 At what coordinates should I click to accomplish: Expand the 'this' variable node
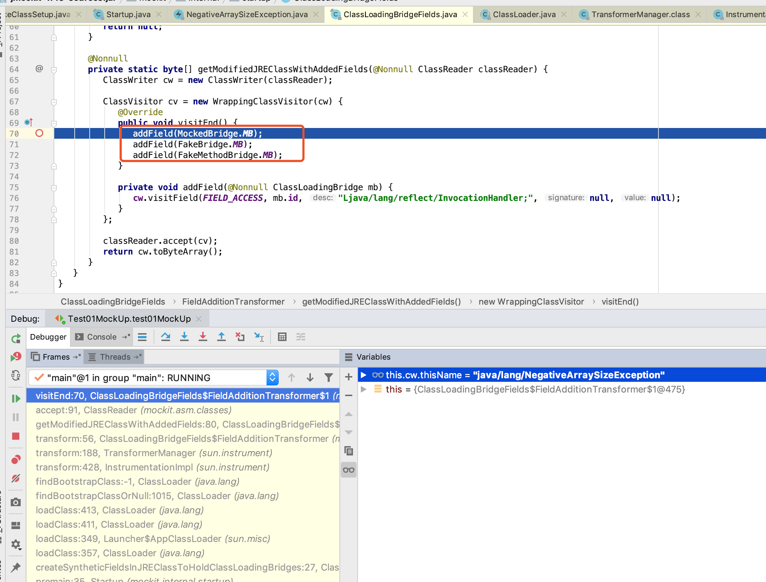pyautogui.click(x=364, y=389)
